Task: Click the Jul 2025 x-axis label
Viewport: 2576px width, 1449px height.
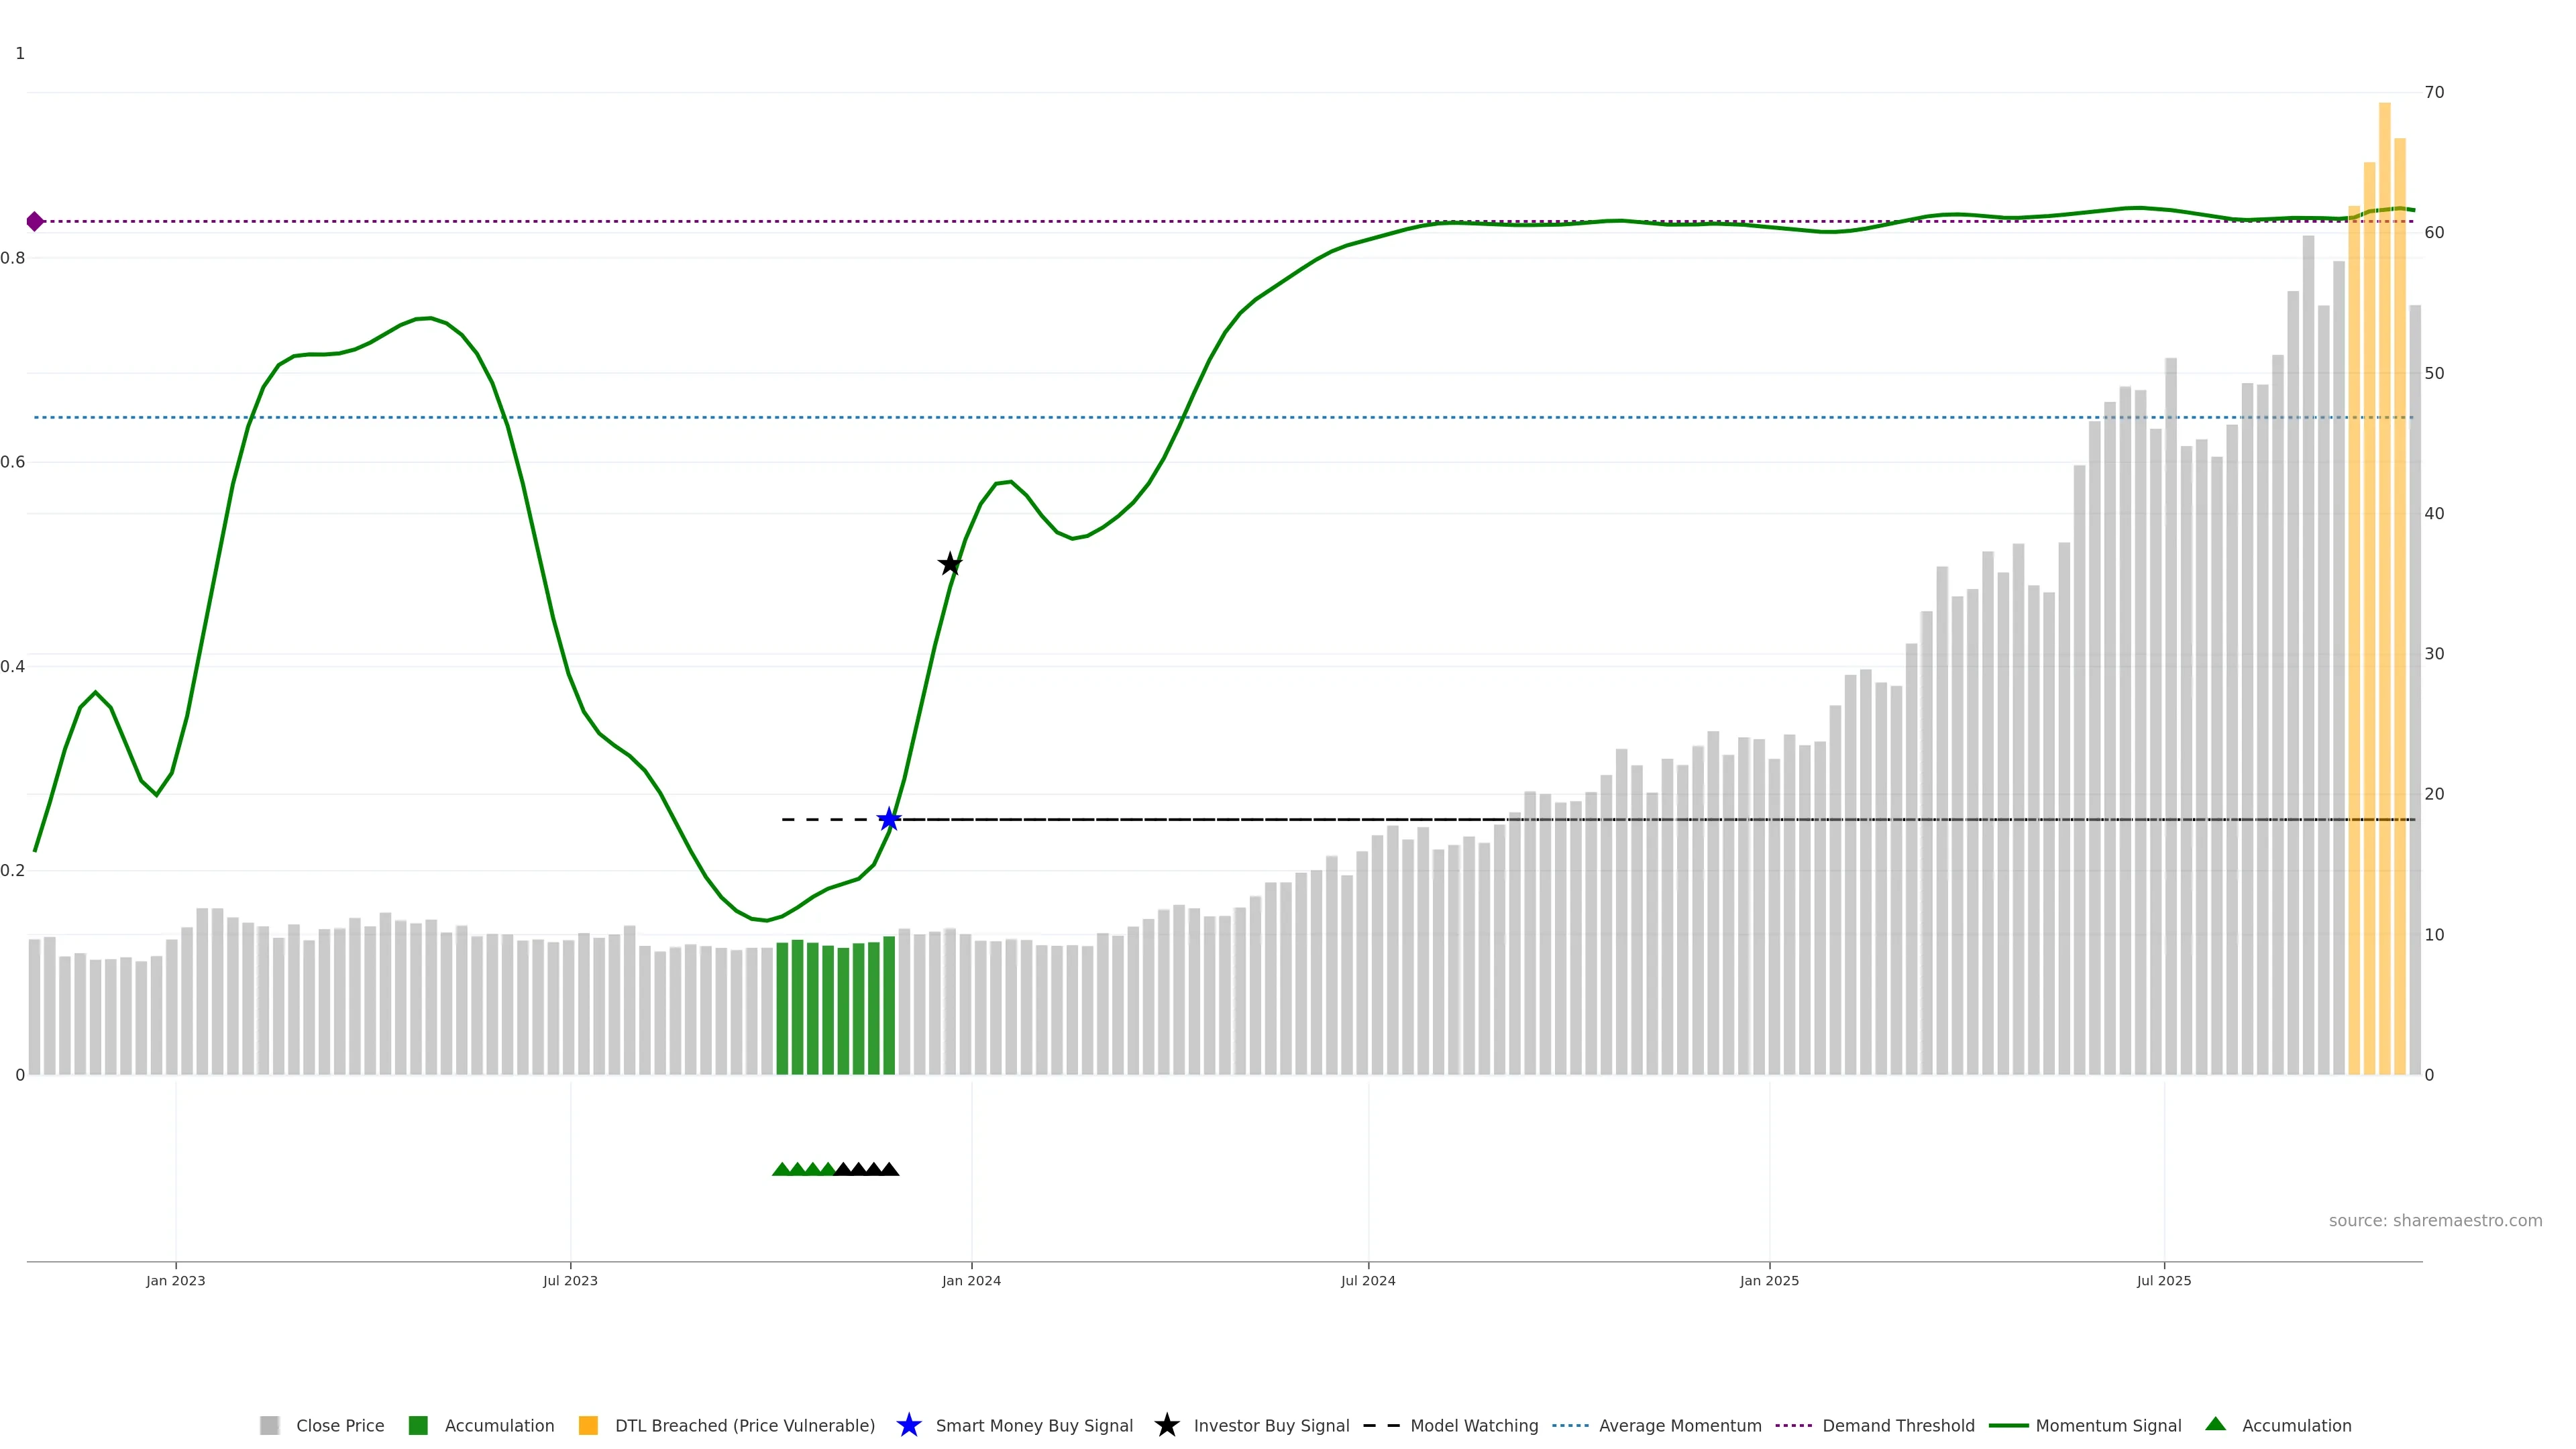Action: 2163,1280
